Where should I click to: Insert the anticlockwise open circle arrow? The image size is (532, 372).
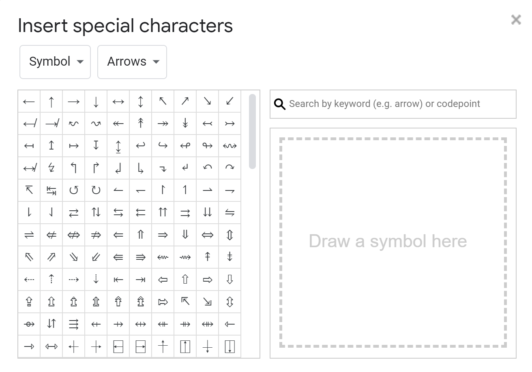click(x=74, y=190)
